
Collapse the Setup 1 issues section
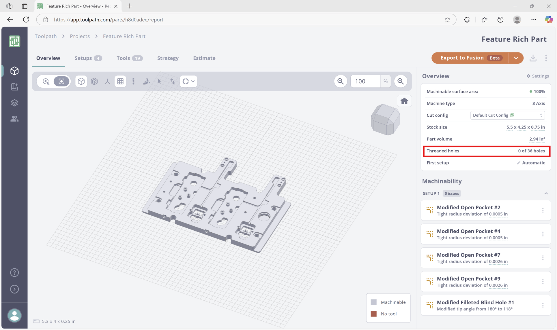(x=546, y=194)
